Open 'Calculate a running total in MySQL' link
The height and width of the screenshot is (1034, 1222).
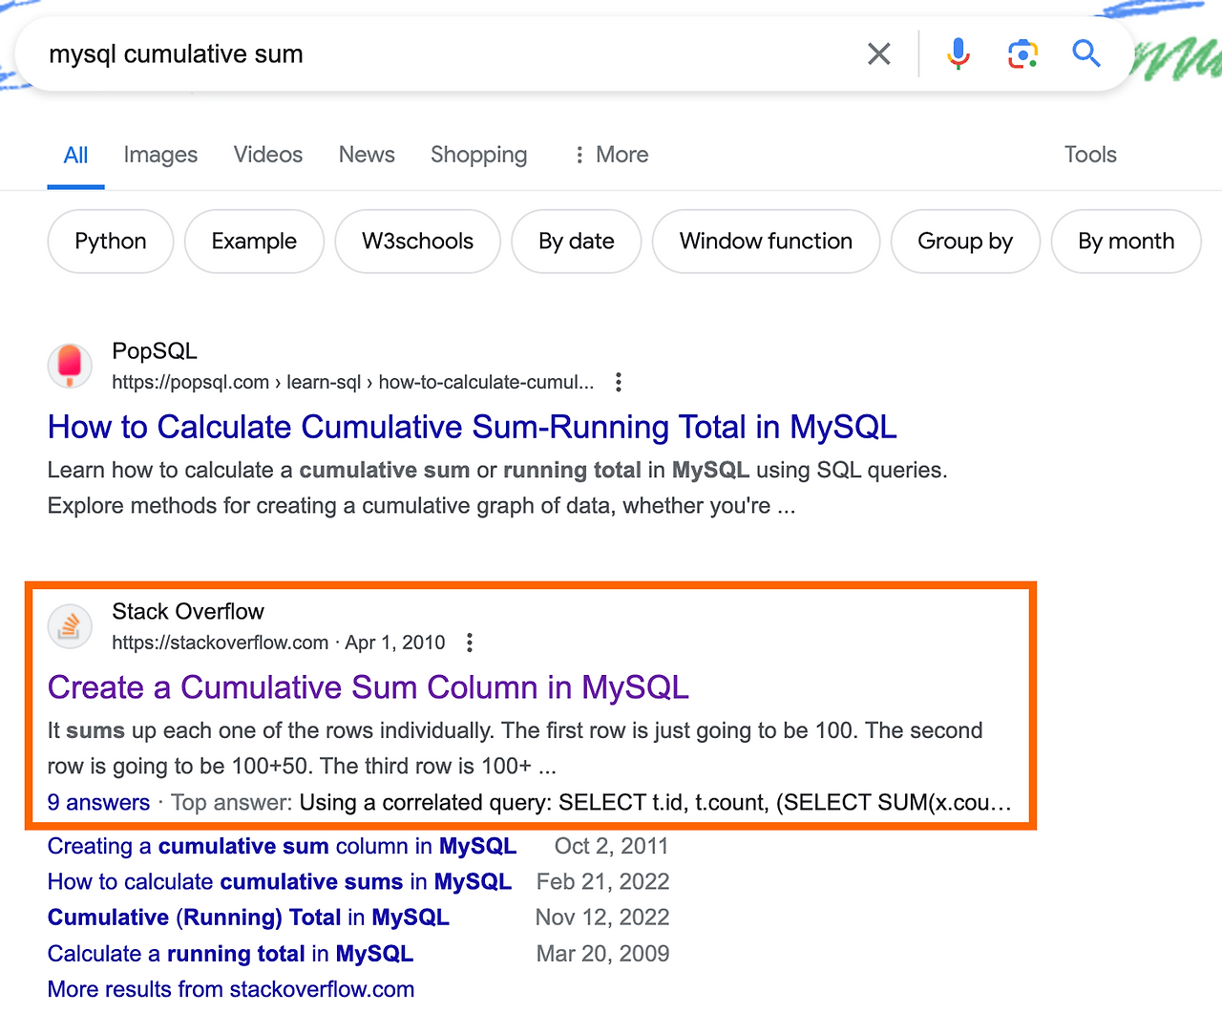tap(230, 954)
